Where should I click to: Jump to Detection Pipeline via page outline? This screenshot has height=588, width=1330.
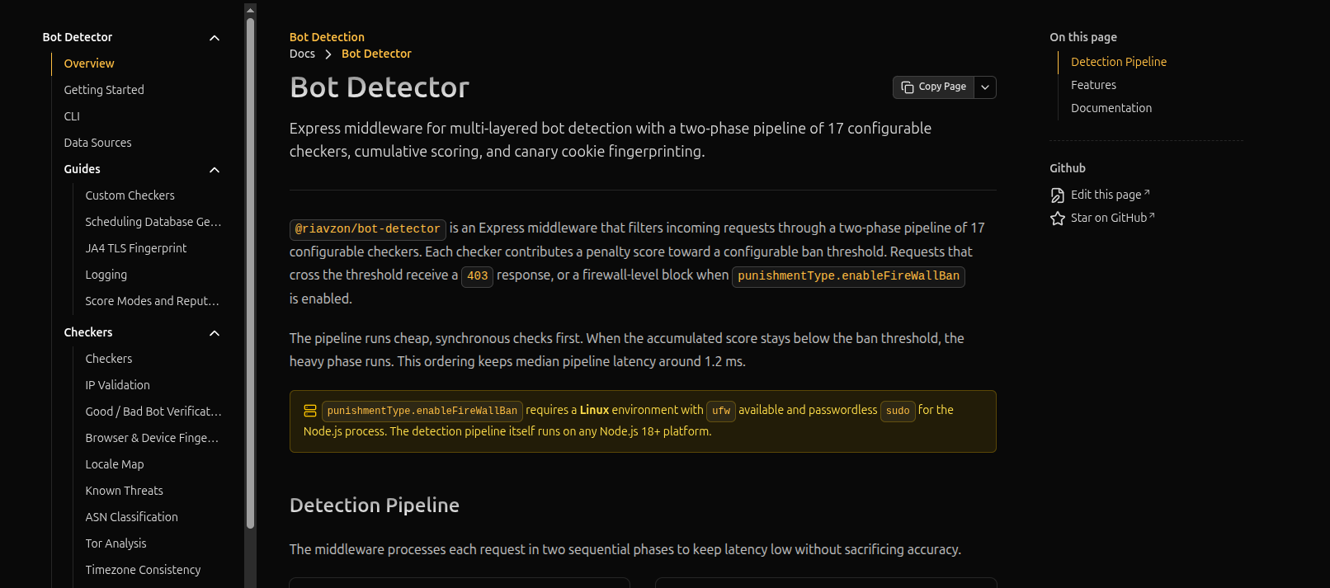1118,62
